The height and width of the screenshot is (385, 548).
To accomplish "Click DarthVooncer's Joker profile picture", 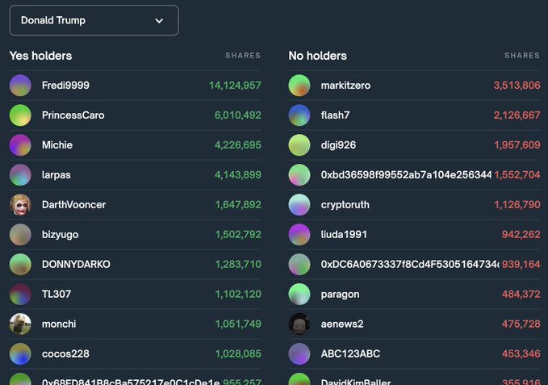I will pyautogui.click(x=20, y=205).
